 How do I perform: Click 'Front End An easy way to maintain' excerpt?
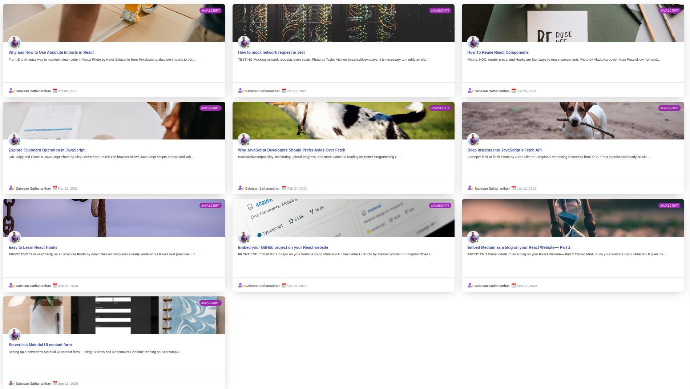[x=102, y=60]
